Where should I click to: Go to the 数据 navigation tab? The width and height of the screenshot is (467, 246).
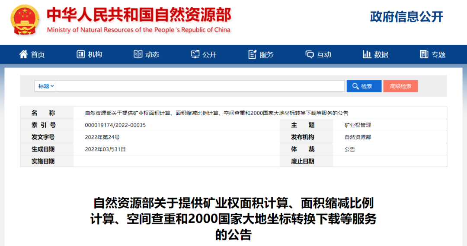[381, 54]
